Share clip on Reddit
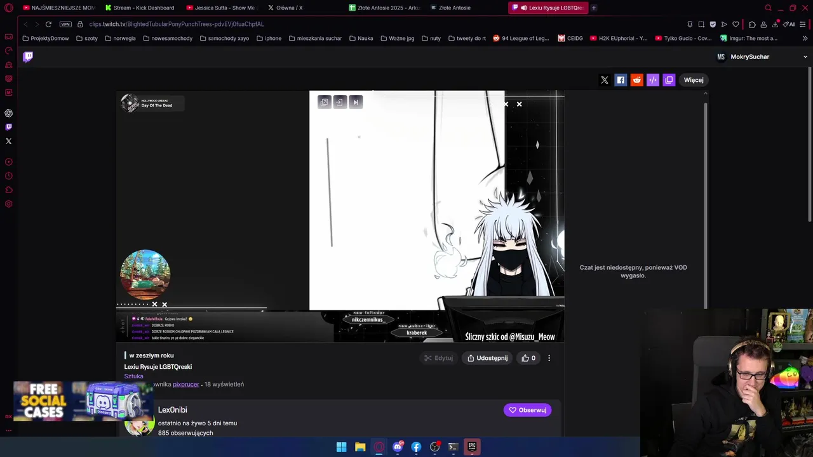The width and height of the screenshot is (813, 457). (x=636, y=80)
